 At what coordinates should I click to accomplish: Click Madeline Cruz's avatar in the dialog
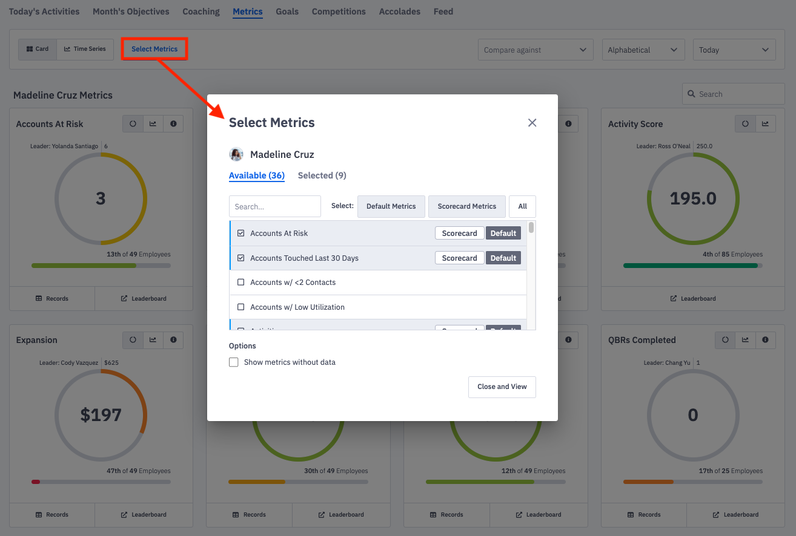click(236, 154)
